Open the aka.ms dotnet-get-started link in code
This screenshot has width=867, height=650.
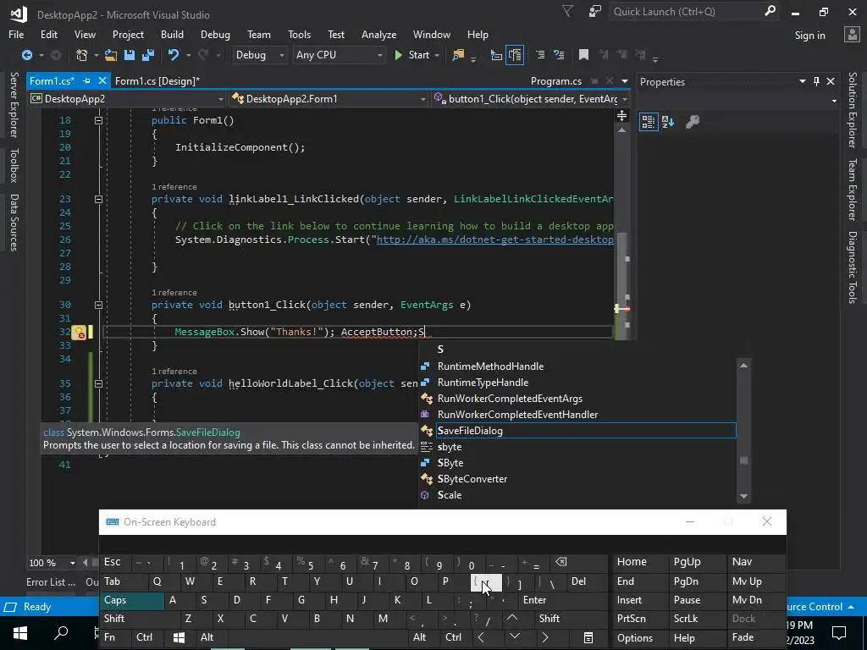[x=494, y=240]
